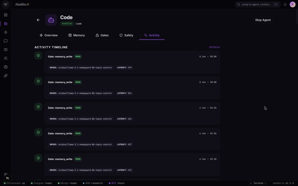Select the agents robot icon in sidebar
Viewport: 298px width, 186px height.
(6, 24)
